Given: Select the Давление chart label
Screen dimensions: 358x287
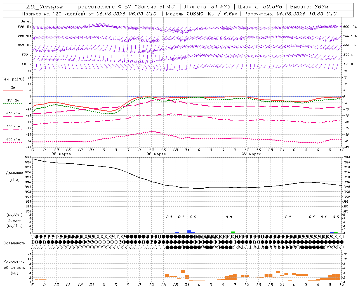Looking at the screenshot, I should tap(15, 173).
